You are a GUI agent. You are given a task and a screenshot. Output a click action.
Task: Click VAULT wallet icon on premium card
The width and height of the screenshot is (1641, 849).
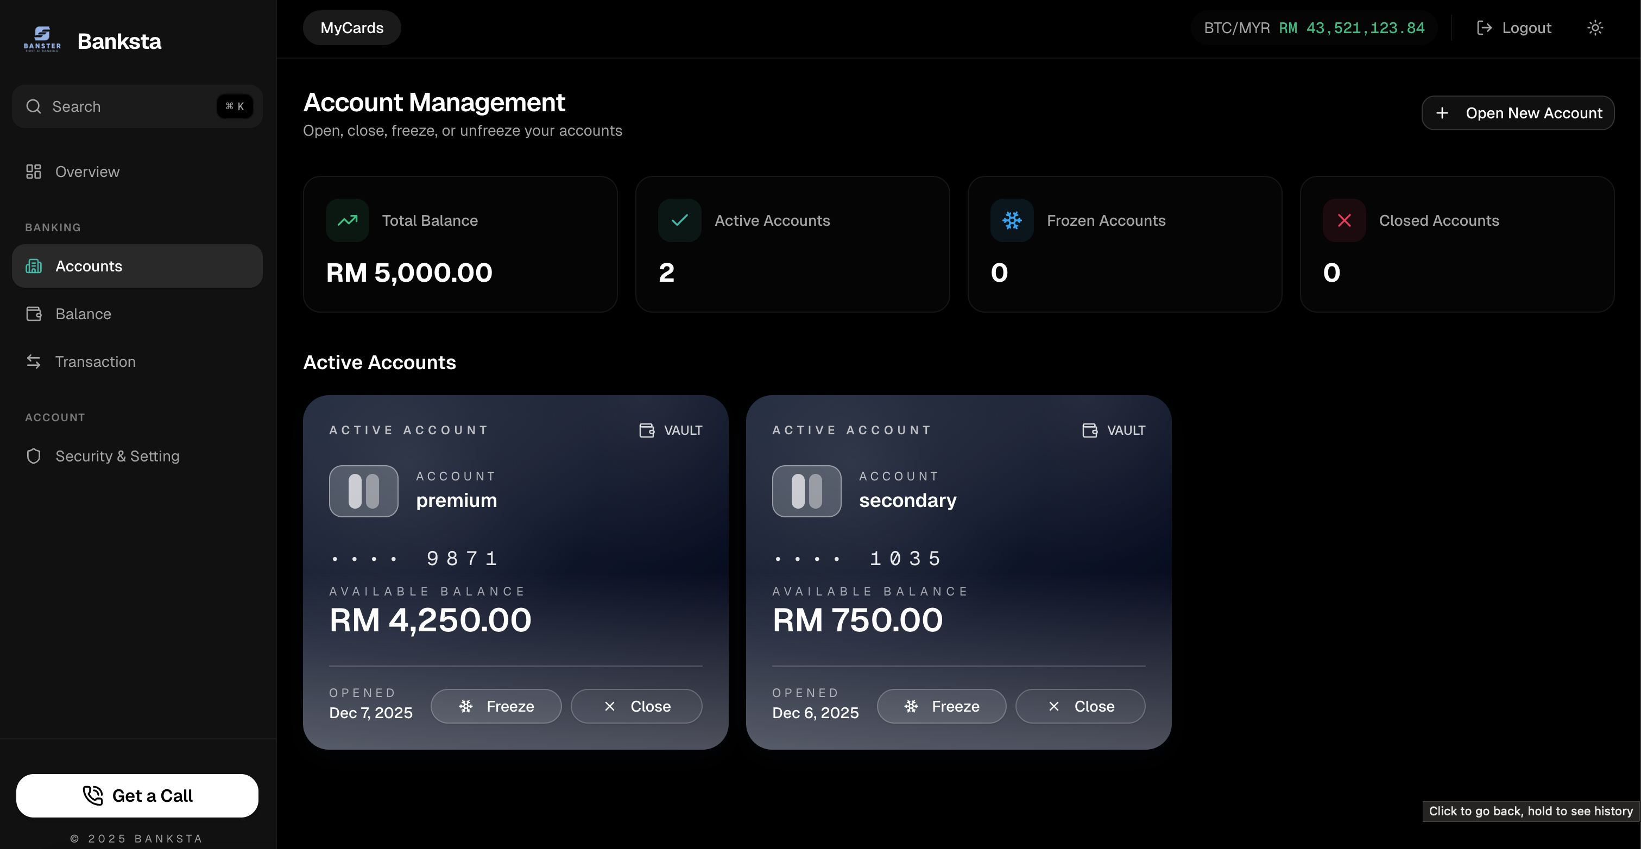click(x=647, y=430)
